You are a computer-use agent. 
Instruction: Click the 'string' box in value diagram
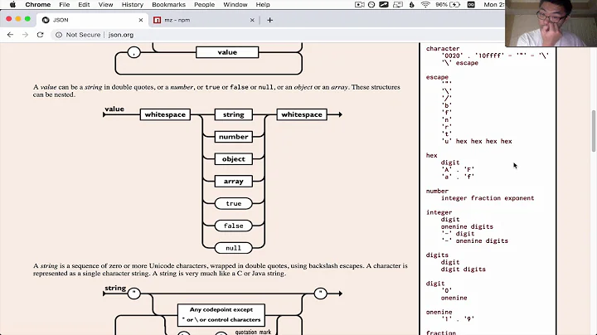click(x=233, y=114)
